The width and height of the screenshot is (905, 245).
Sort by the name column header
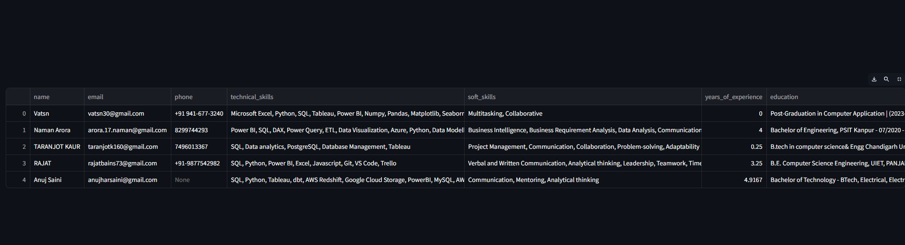click(57, 97)
